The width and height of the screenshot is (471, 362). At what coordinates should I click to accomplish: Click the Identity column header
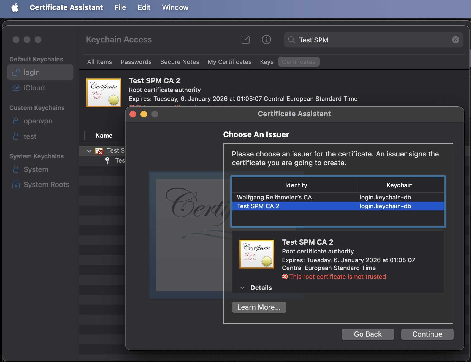[x=296, y=185]
